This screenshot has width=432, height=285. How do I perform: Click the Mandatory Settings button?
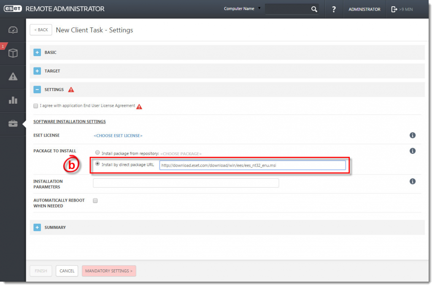point(109,271)
